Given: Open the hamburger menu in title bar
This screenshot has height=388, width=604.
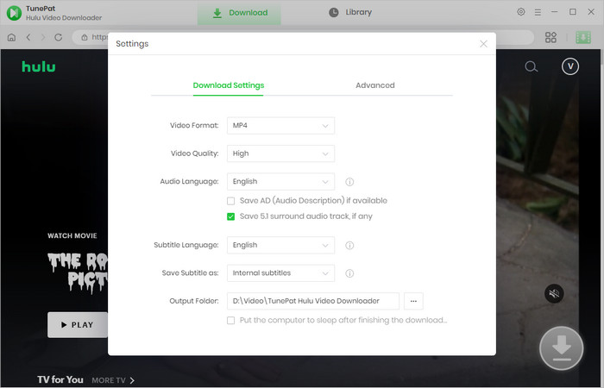Looking at the screenshot, I should pyautogui.click(x=538, y=12).
